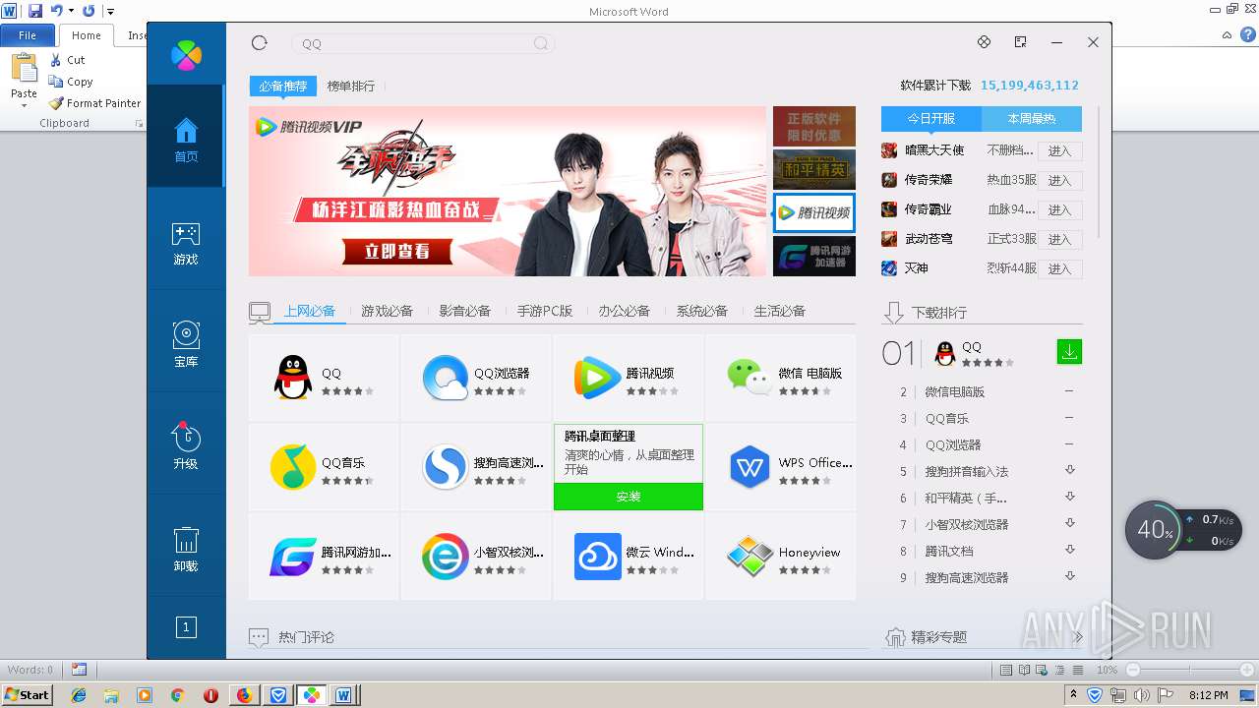This screenshot has height=708, width=1259.
Task: Click 进入 button for 传奇荣耀
Action: tap(1059, 181)
